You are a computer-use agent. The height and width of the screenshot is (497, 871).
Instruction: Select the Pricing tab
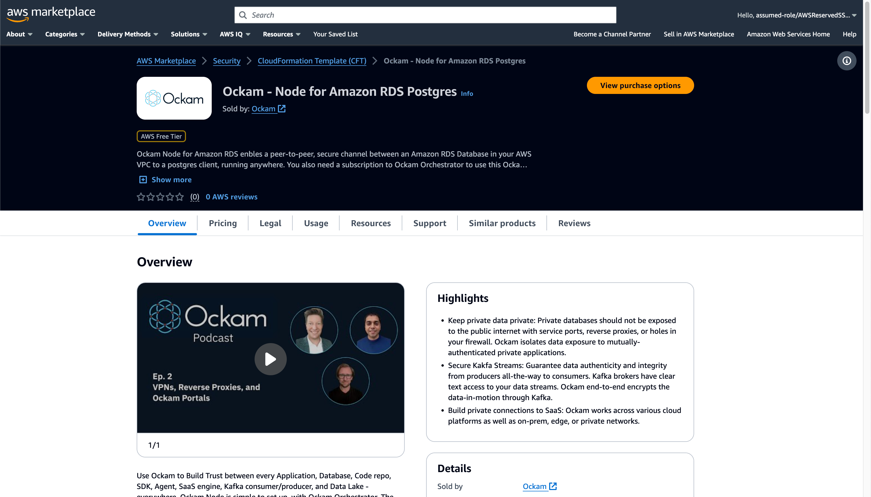pyautogui.click(x=222, y=223)
